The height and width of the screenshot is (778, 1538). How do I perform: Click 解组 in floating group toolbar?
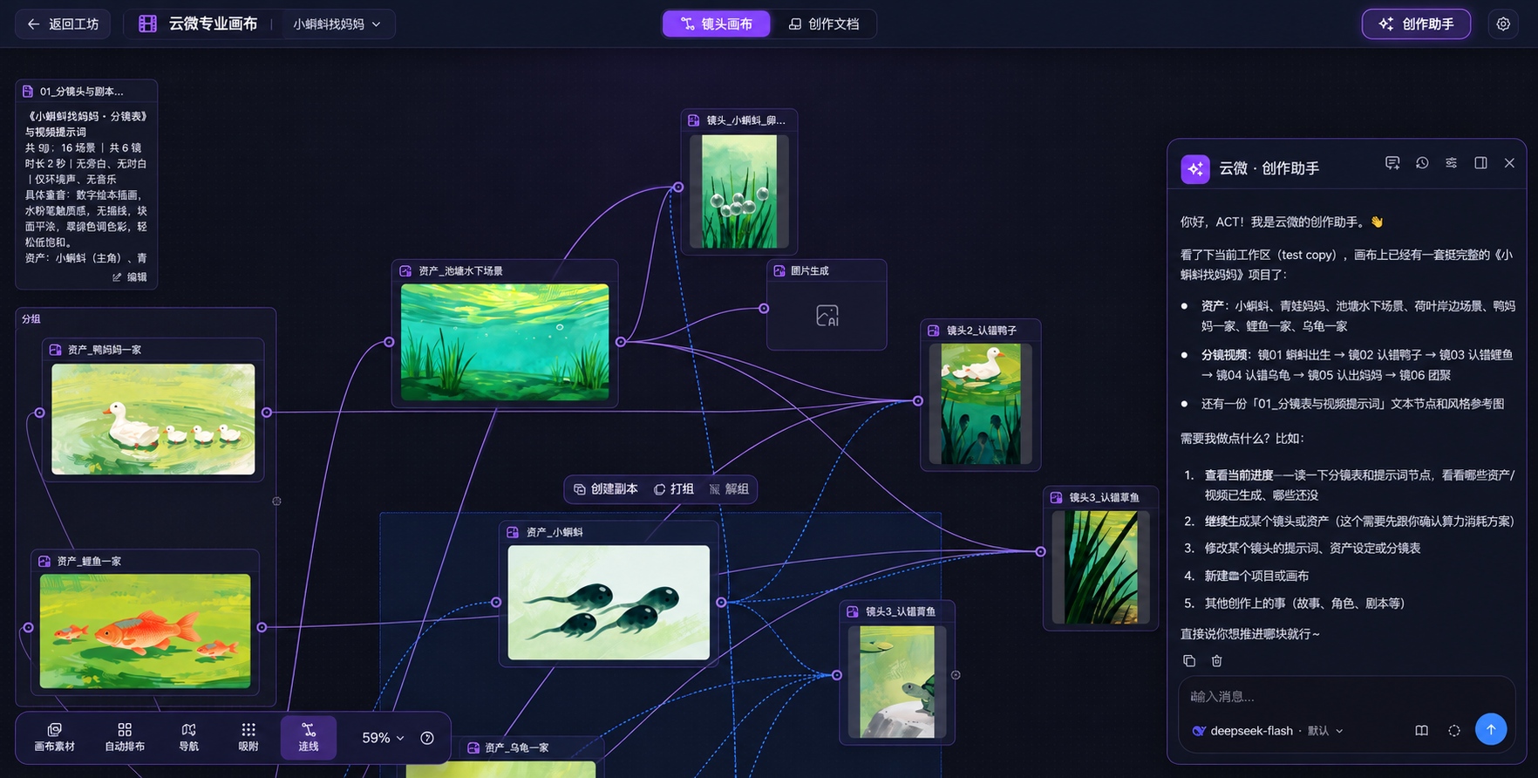(729, 489)
